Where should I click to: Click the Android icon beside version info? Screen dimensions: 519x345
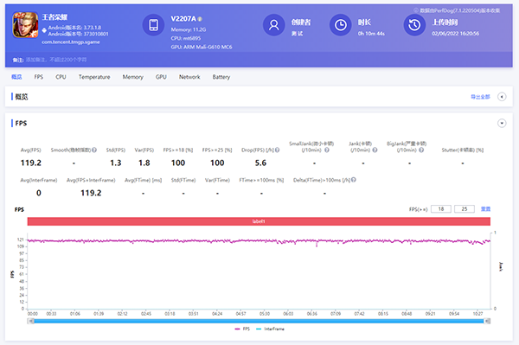click(x=44, y=30)
